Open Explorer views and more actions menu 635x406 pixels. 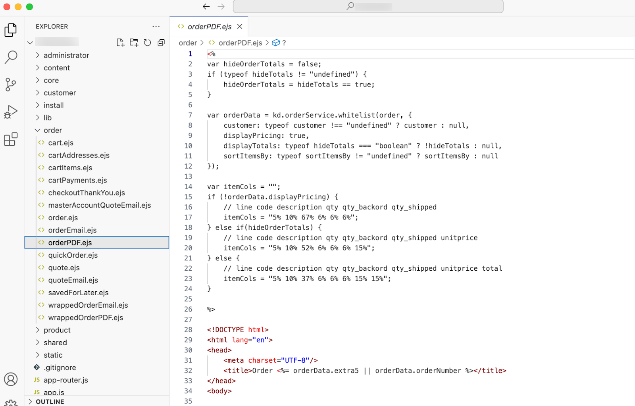[156, 27]
